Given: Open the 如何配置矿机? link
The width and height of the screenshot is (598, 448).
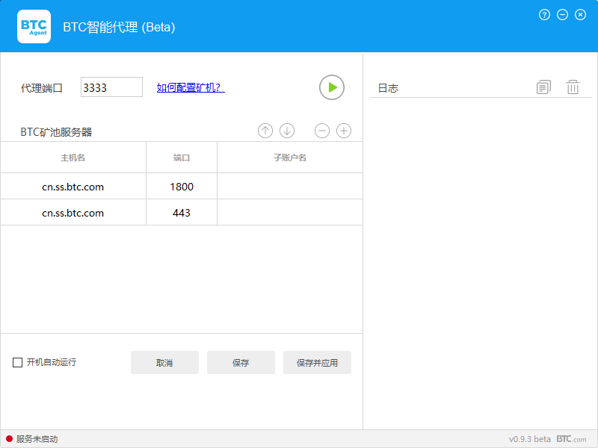Looking at the screenshot, I should [191, 87].
